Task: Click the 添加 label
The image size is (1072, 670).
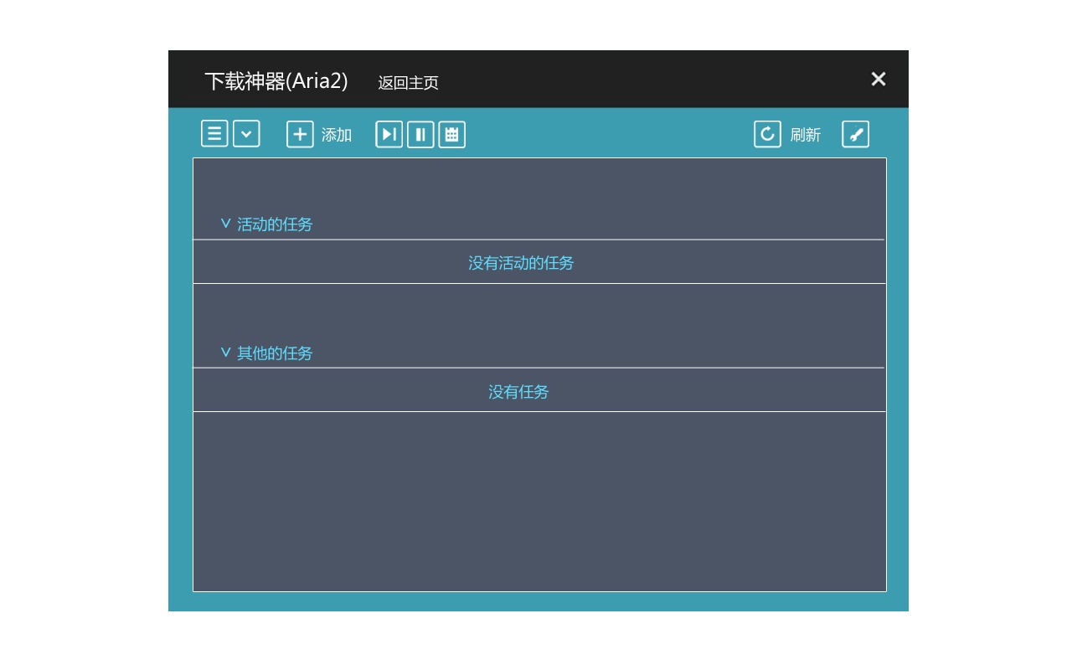Action: point(337,135)
